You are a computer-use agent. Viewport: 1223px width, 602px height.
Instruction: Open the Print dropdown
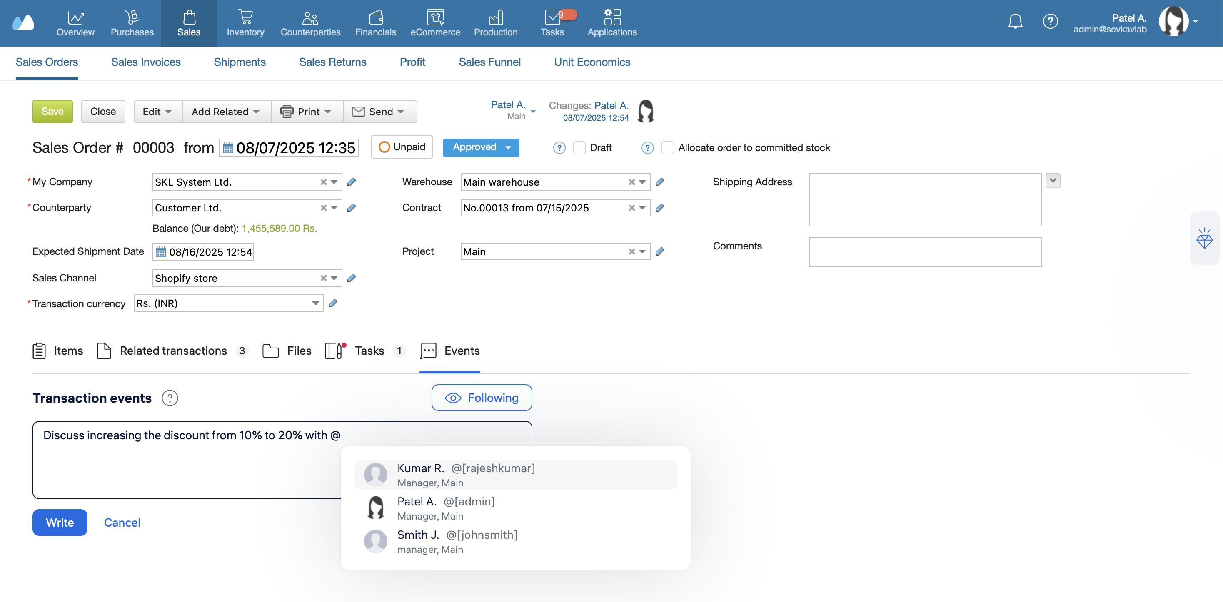click(307, 112)
